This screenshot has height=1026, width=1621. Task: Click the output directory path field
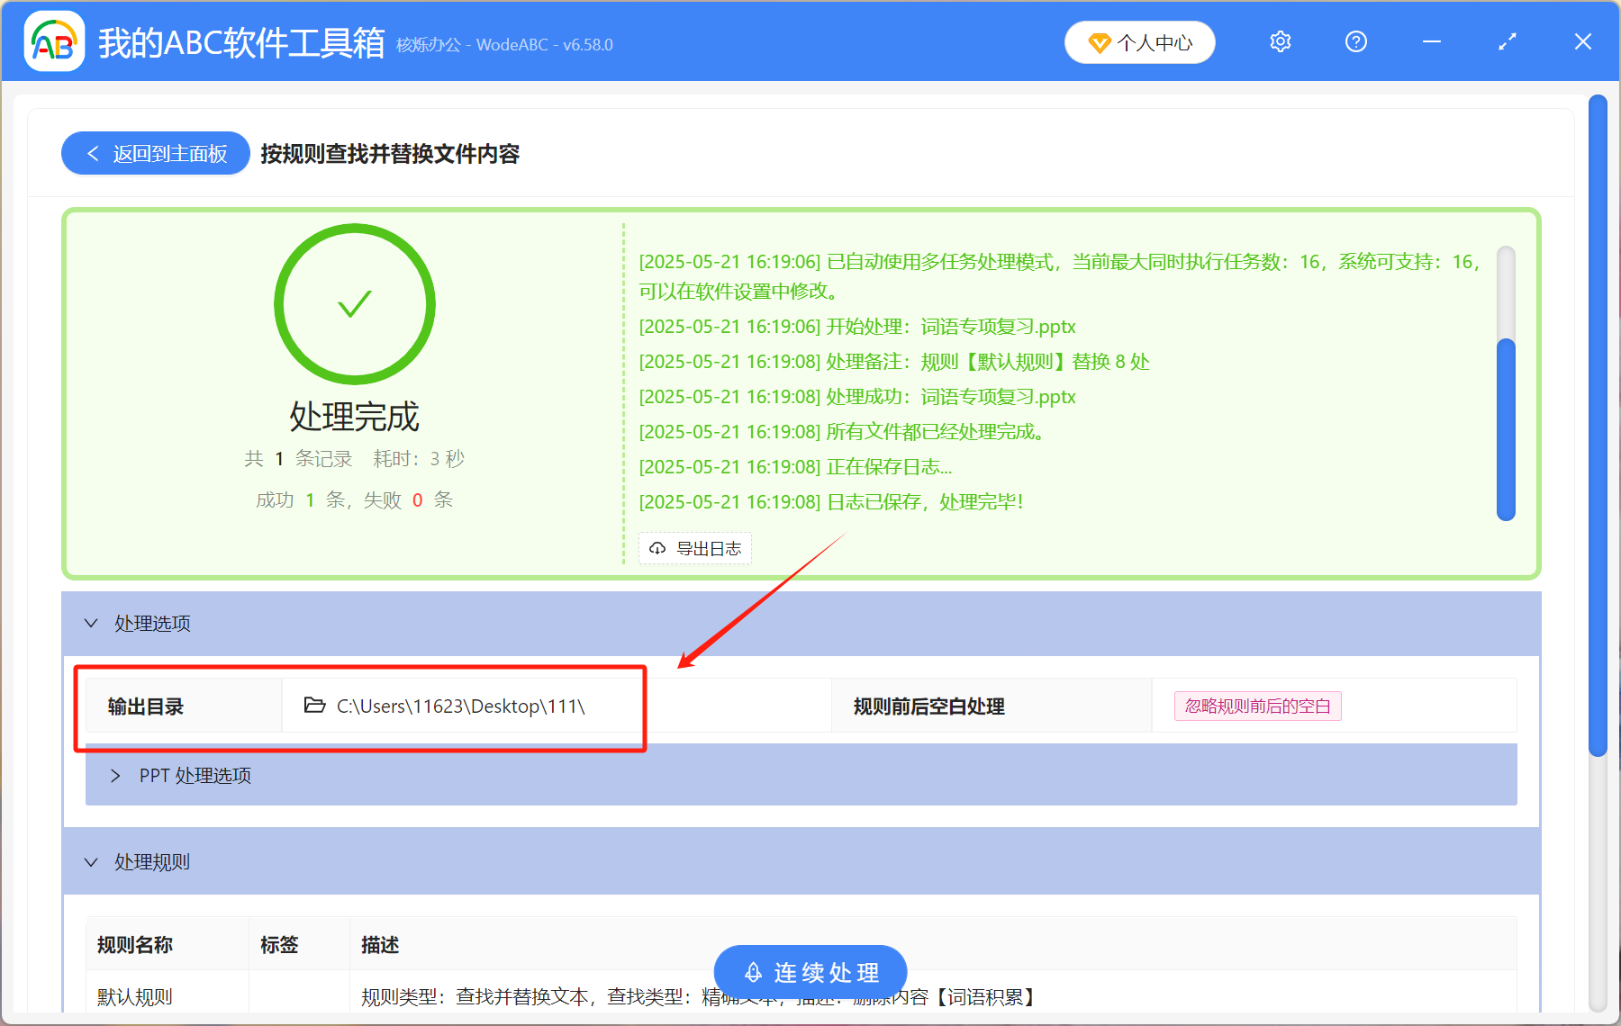pos(461,706)
